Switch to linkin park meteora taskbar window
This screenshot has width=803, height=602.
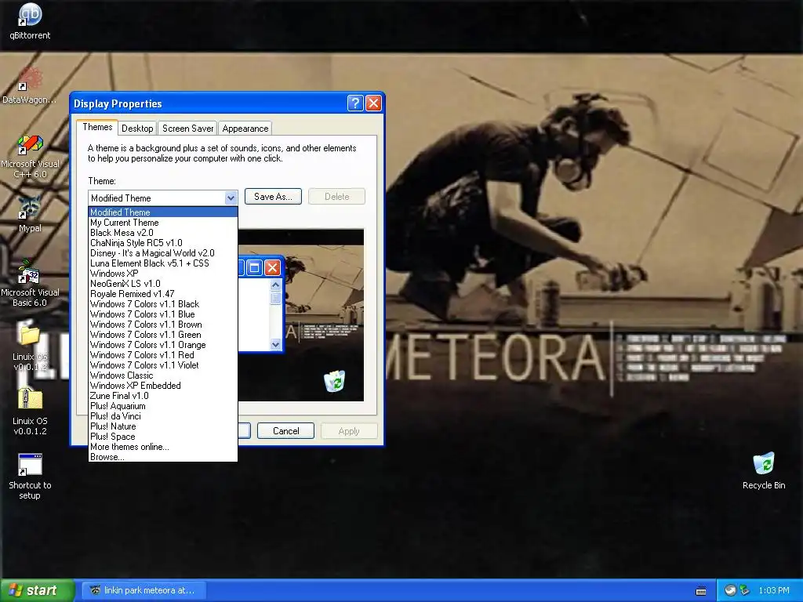click(145, 590)
